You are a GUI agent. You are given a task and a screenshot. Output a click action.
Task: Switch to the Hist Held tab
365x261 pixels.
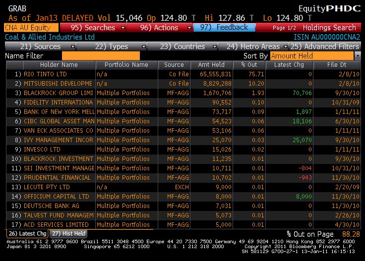coord(68,233)
